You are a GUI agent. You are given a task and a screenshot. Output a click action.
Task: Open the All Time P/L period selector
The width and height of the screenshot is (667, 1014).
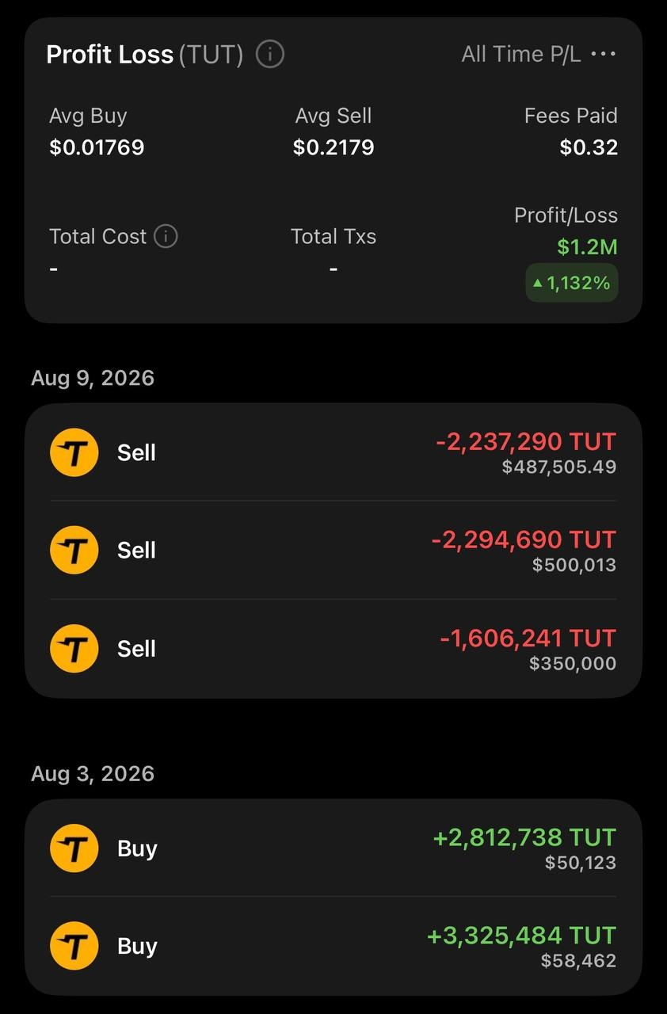[521, 55]
